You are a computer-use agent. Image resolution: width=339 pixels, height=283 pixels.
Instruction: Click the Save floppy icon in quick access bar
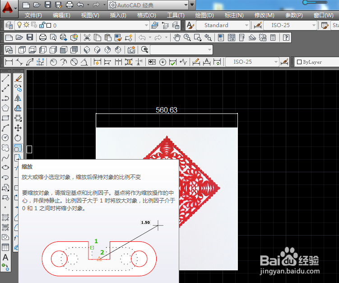[48, 5]
